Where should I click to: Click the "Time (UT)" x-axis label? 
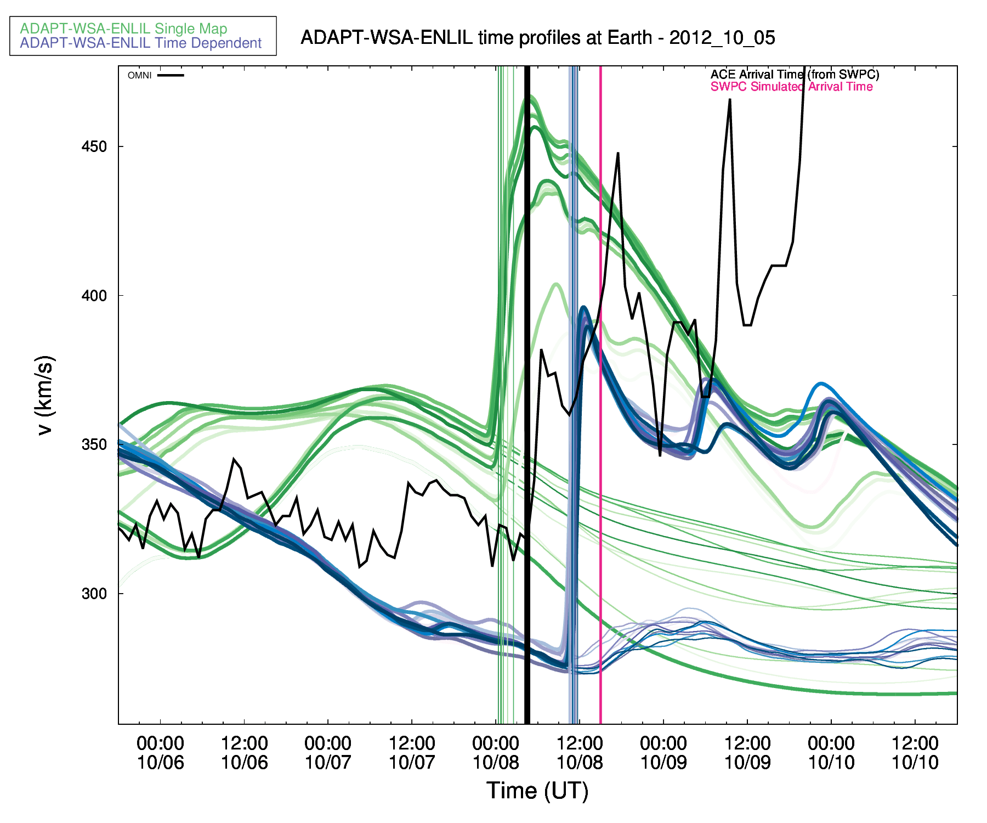tap(537, 791)
